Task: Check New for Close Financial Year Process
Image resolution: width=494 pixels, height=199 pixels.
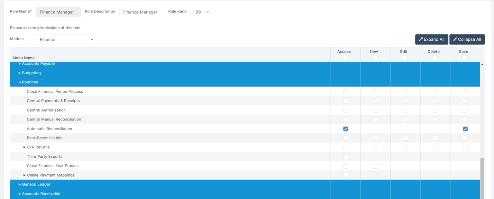Action: coord(375,166)
